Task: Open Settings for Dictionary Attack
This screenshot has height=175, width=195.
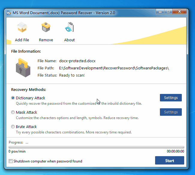Action: (171, 98)
